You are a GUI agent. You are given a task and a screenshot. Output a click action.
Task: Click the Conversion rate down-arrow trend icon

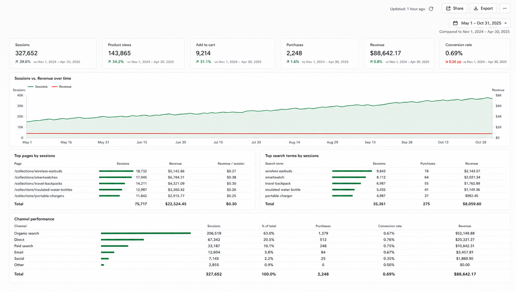(x=447, y=62)
